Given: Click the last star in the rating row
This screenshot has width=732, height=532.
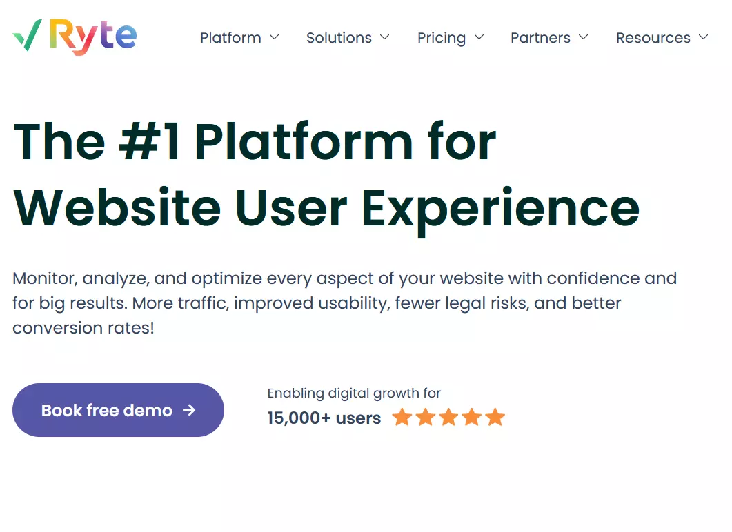Looking at the screenshot, I should [x=495, y=417].
